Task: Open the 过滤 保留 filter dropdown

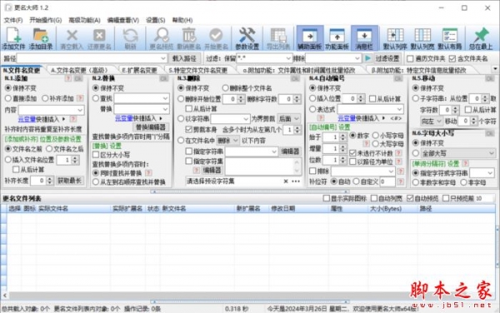Action: pyautogui.click(x=288, y=58)
